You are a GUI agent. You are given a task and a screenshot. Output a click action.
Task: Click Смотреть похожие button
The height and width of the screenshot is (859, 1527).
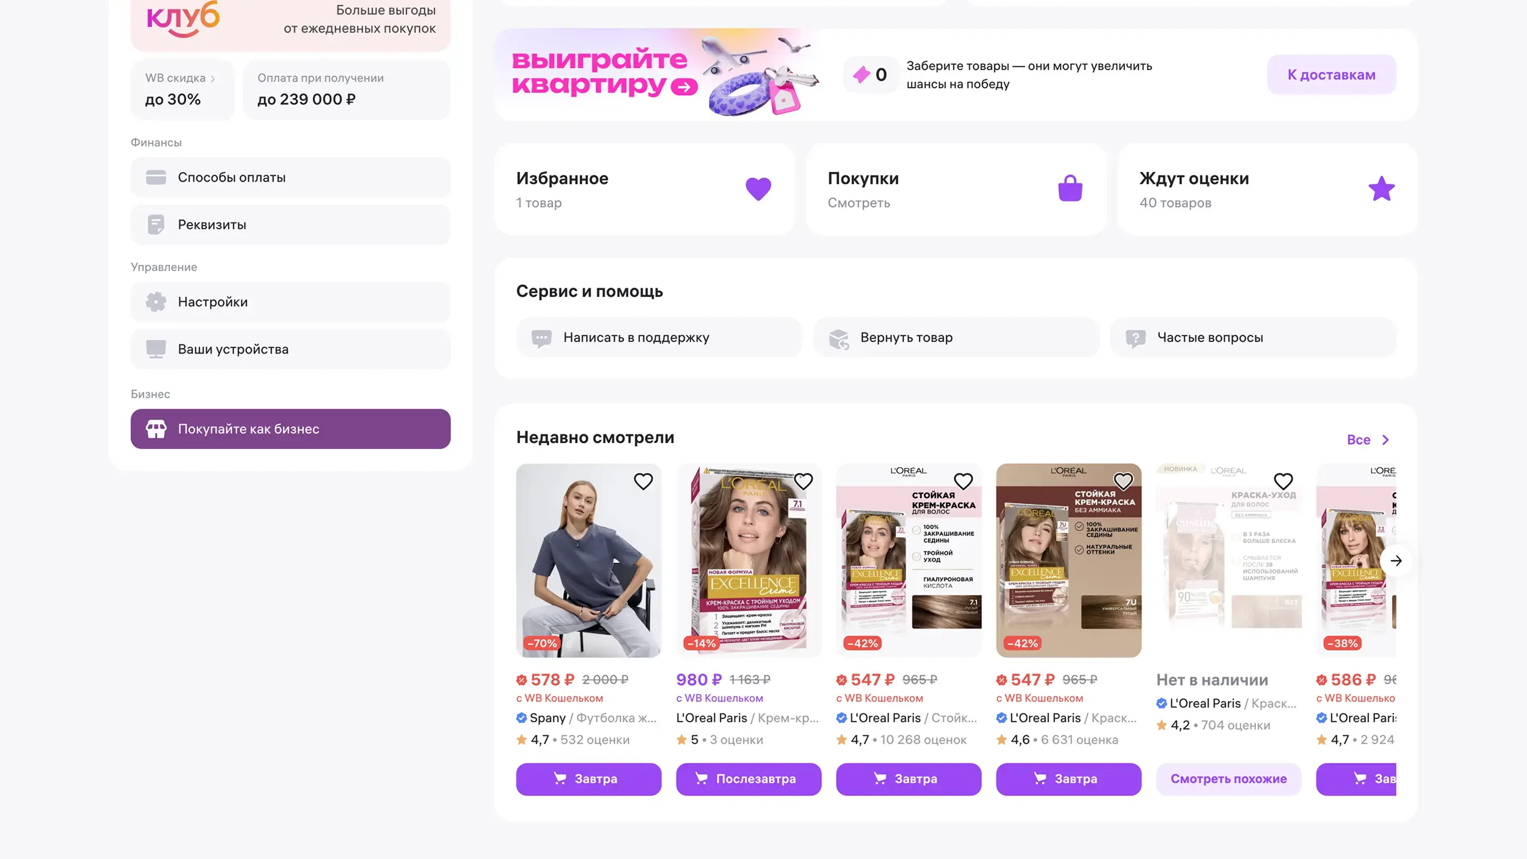tap(1228, 778)
